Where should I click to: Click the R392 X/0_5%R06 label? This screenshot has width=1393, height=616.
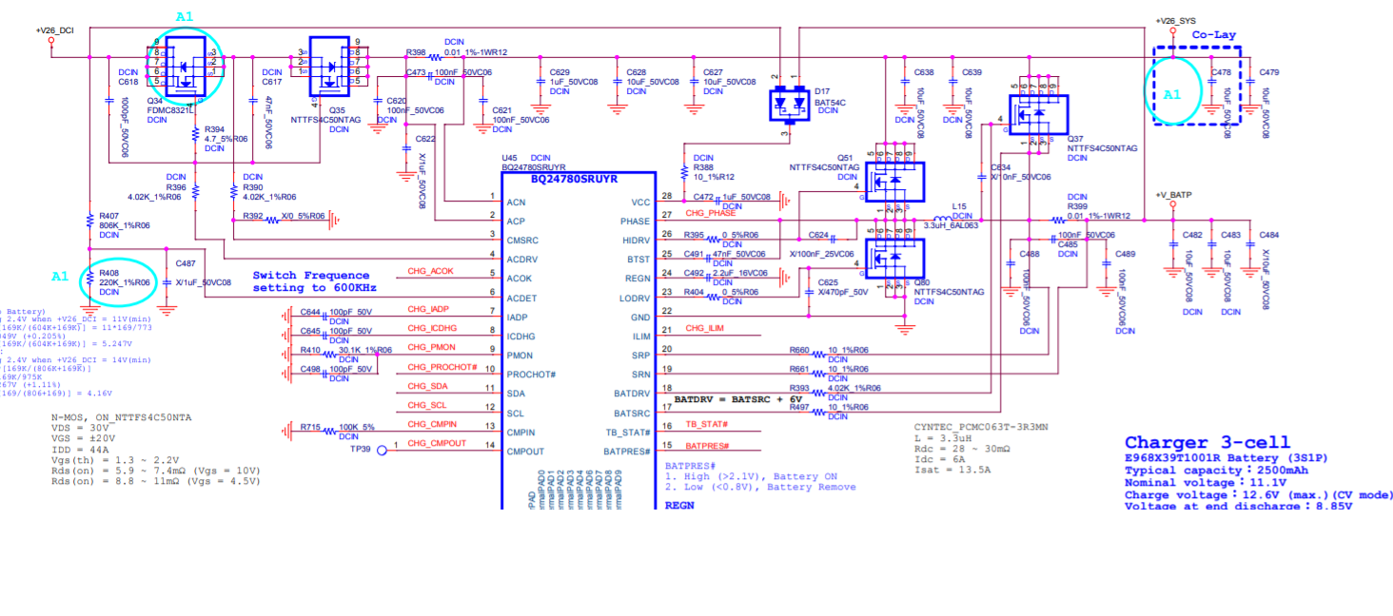point(284,216)
